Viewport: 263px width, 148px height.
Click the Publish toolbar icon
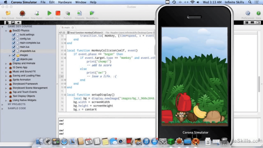point(68,13)
